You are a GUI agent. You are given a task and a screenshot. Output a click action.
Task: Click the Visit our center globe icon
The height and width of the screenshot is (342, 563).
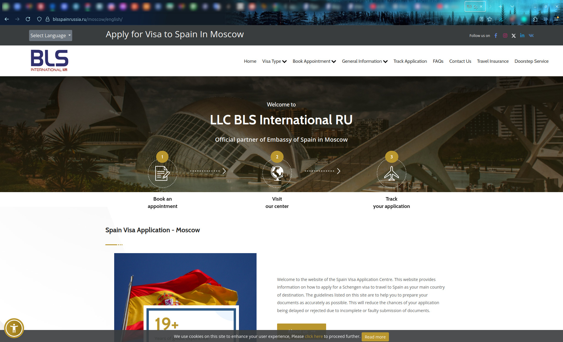pyautogui.click(x=277, y=173)
